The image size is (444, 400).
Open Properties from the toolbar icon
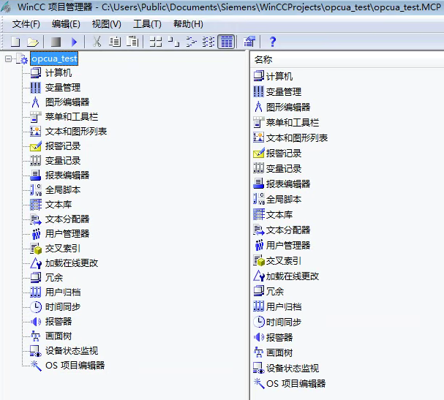tap(249, 42)
